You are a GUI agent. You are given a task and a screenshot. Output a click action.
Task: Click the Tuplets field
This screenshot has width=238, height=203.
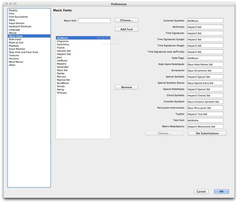pyautogui.click(x=205, y=114)
